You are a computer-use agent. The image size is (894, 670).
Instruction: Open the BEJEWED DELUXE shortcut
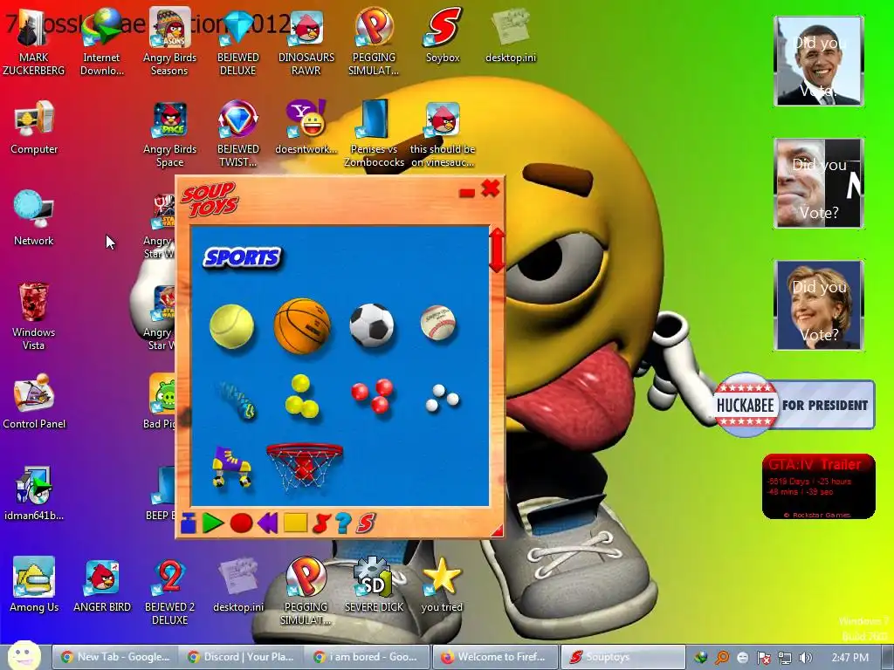[x=237, y=44]
